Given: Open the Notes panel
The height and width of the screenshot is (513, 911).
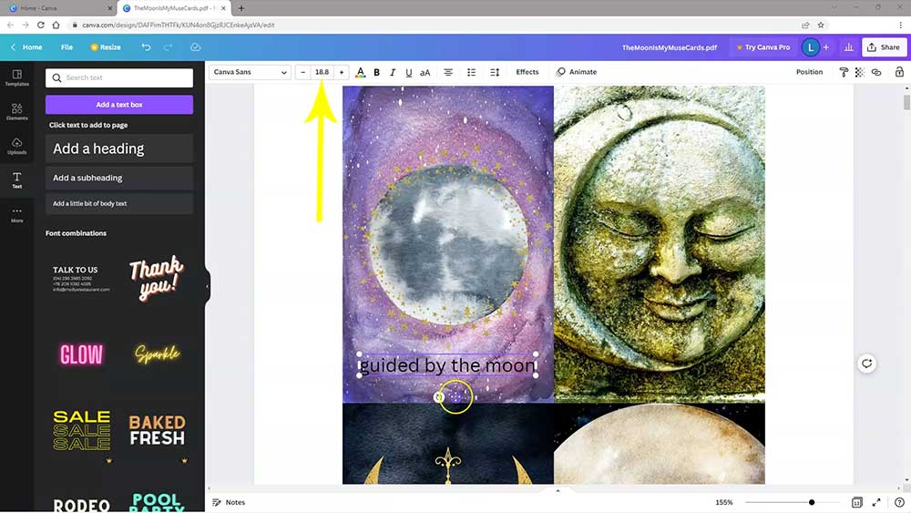Looking at the screenshot, I should pos(229,502).
